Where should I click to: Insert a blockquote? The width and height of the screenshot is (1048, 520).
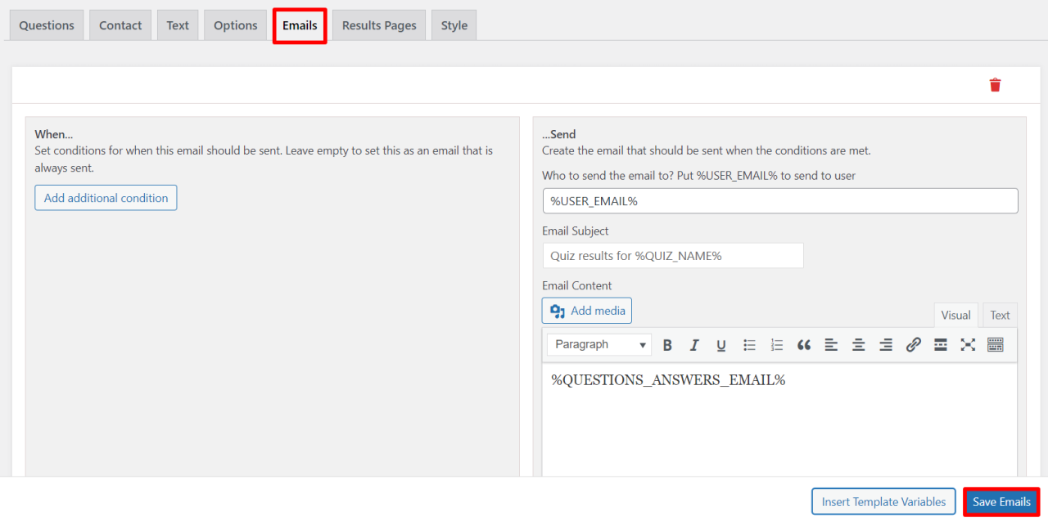coord(804,345)
